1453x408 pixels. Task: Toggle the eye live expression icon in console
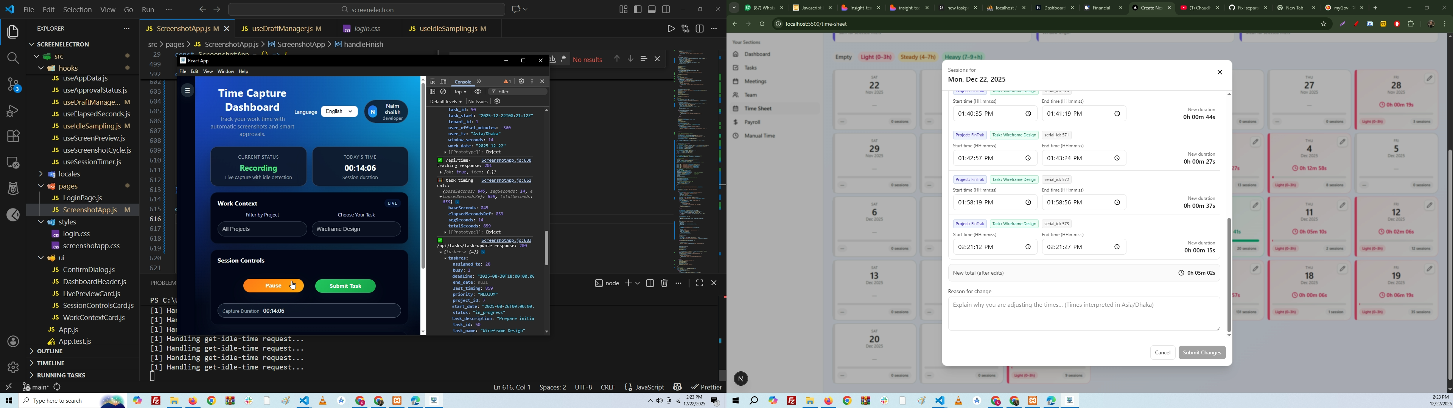point(478,92)
